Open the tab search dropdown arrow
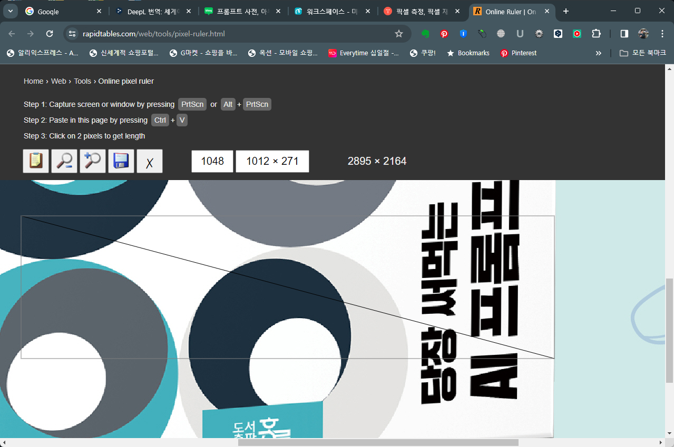Image resolution: width=674 pixels, height=447 pixels. click(10, 11)
